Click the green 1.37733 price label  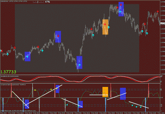8,72
